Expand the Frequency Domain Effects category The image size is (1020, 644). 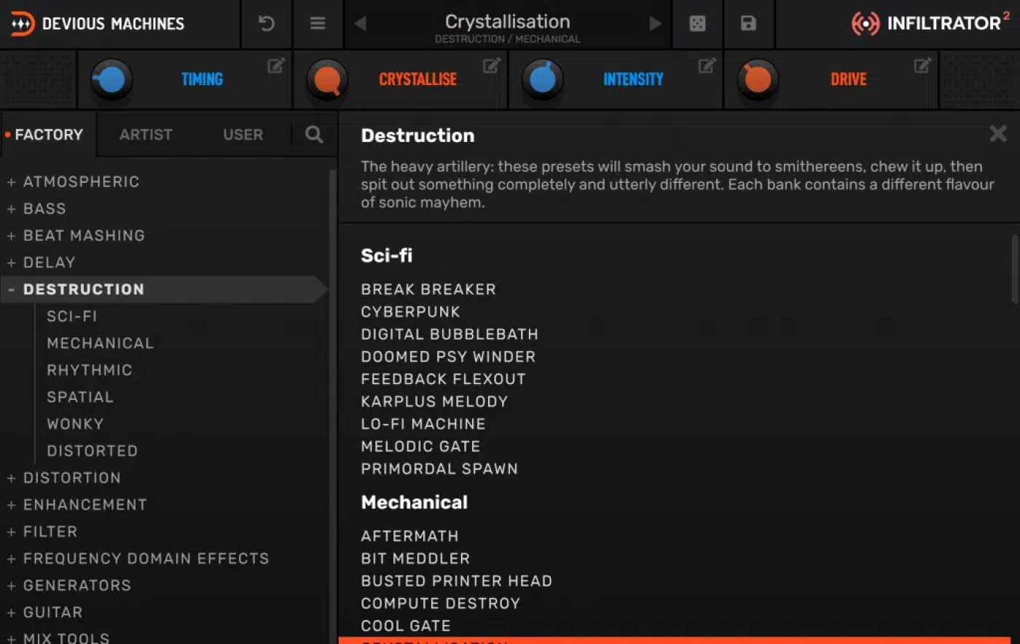pyautogui.click(x=12, y=559)
